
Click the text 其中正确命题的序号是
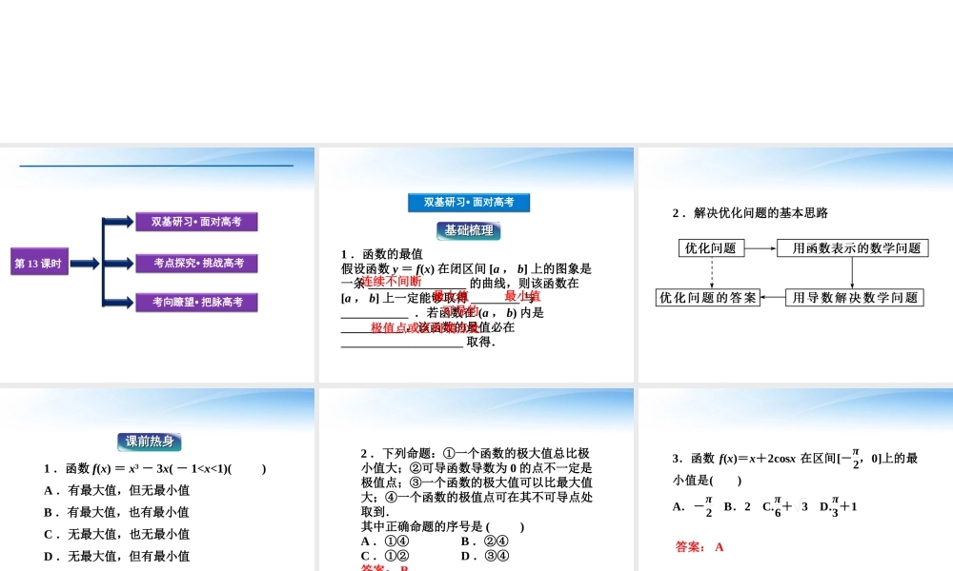422,526
